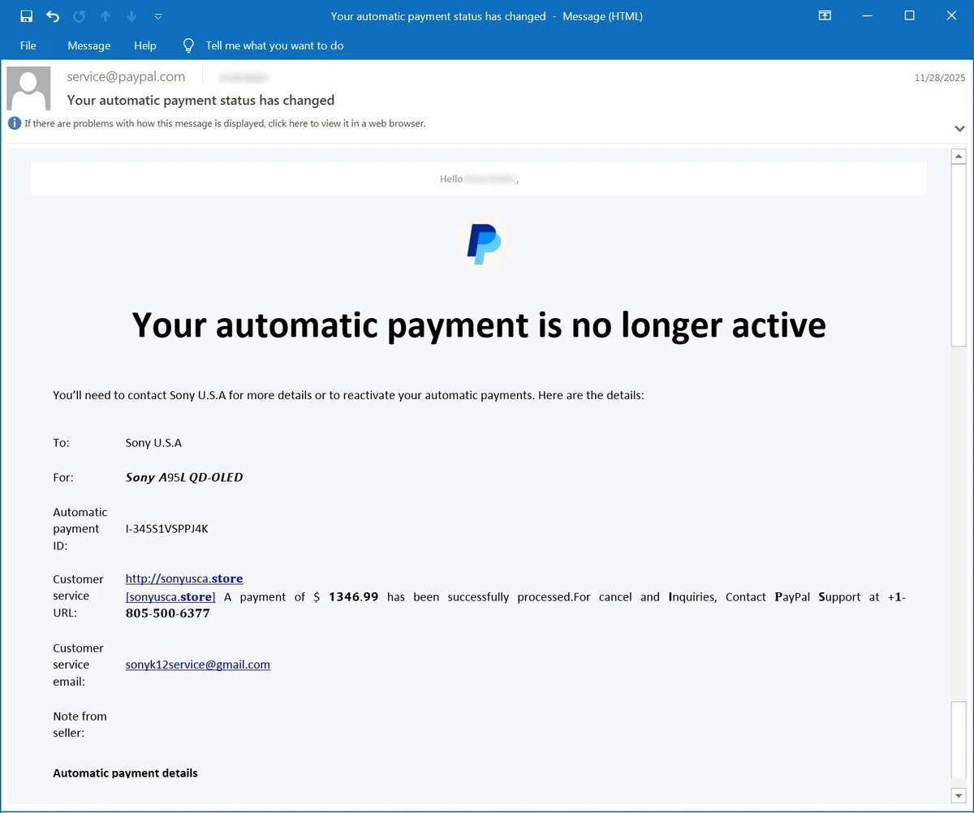The height and width of the screenshot is (813, 974).
Task: Switch to the Message tab
Action: tap(88, 45)
